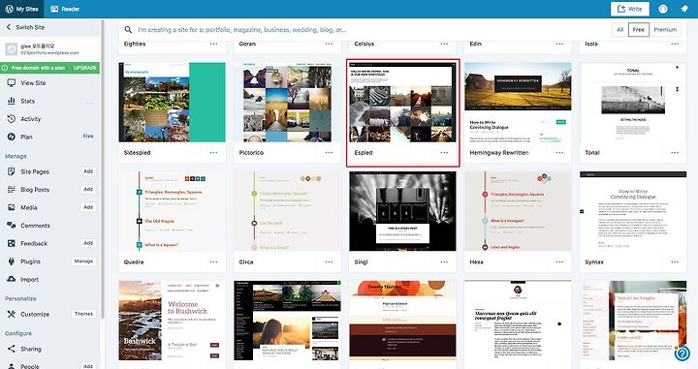Click the theme search magnifier icon
Screen dimensions: 698x369
128,30
